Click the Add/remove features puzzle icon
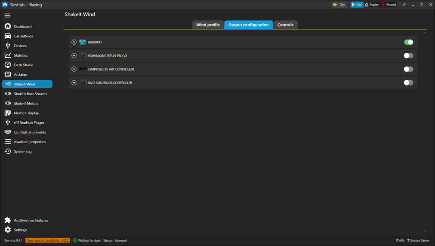Viewport: 435px width, 246px height. click(8, 220)
